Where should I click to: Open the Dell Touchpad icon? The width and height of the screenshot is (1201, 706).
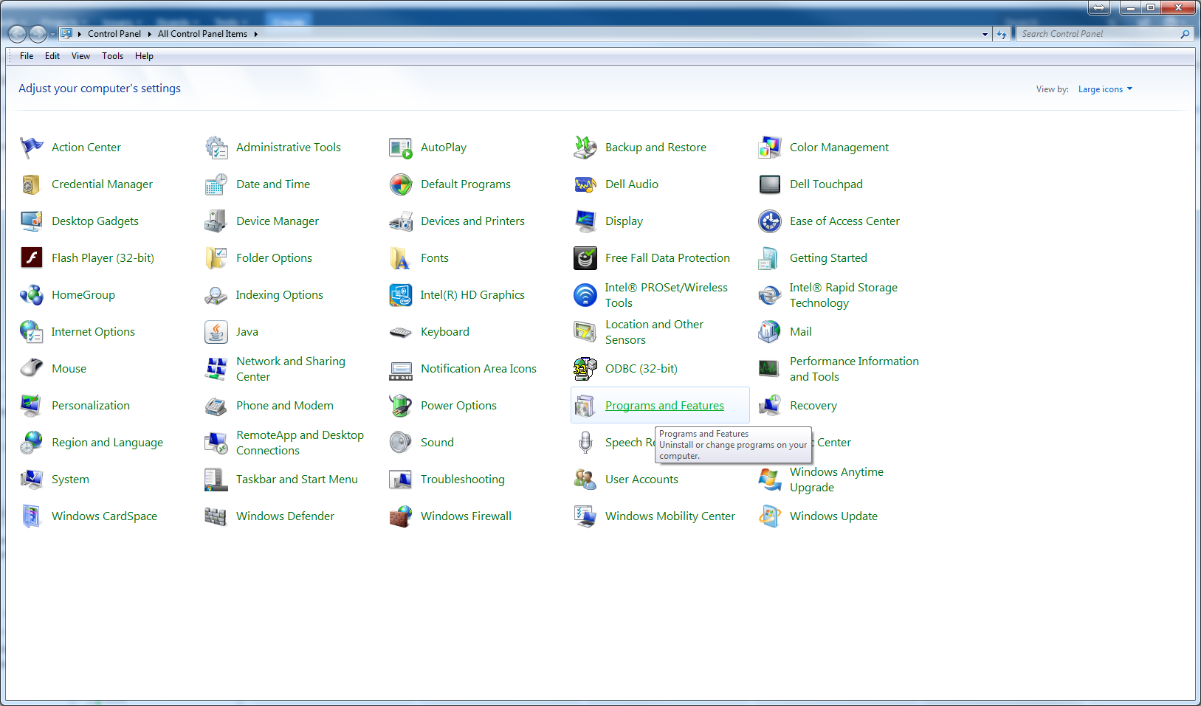click(770, 184)
